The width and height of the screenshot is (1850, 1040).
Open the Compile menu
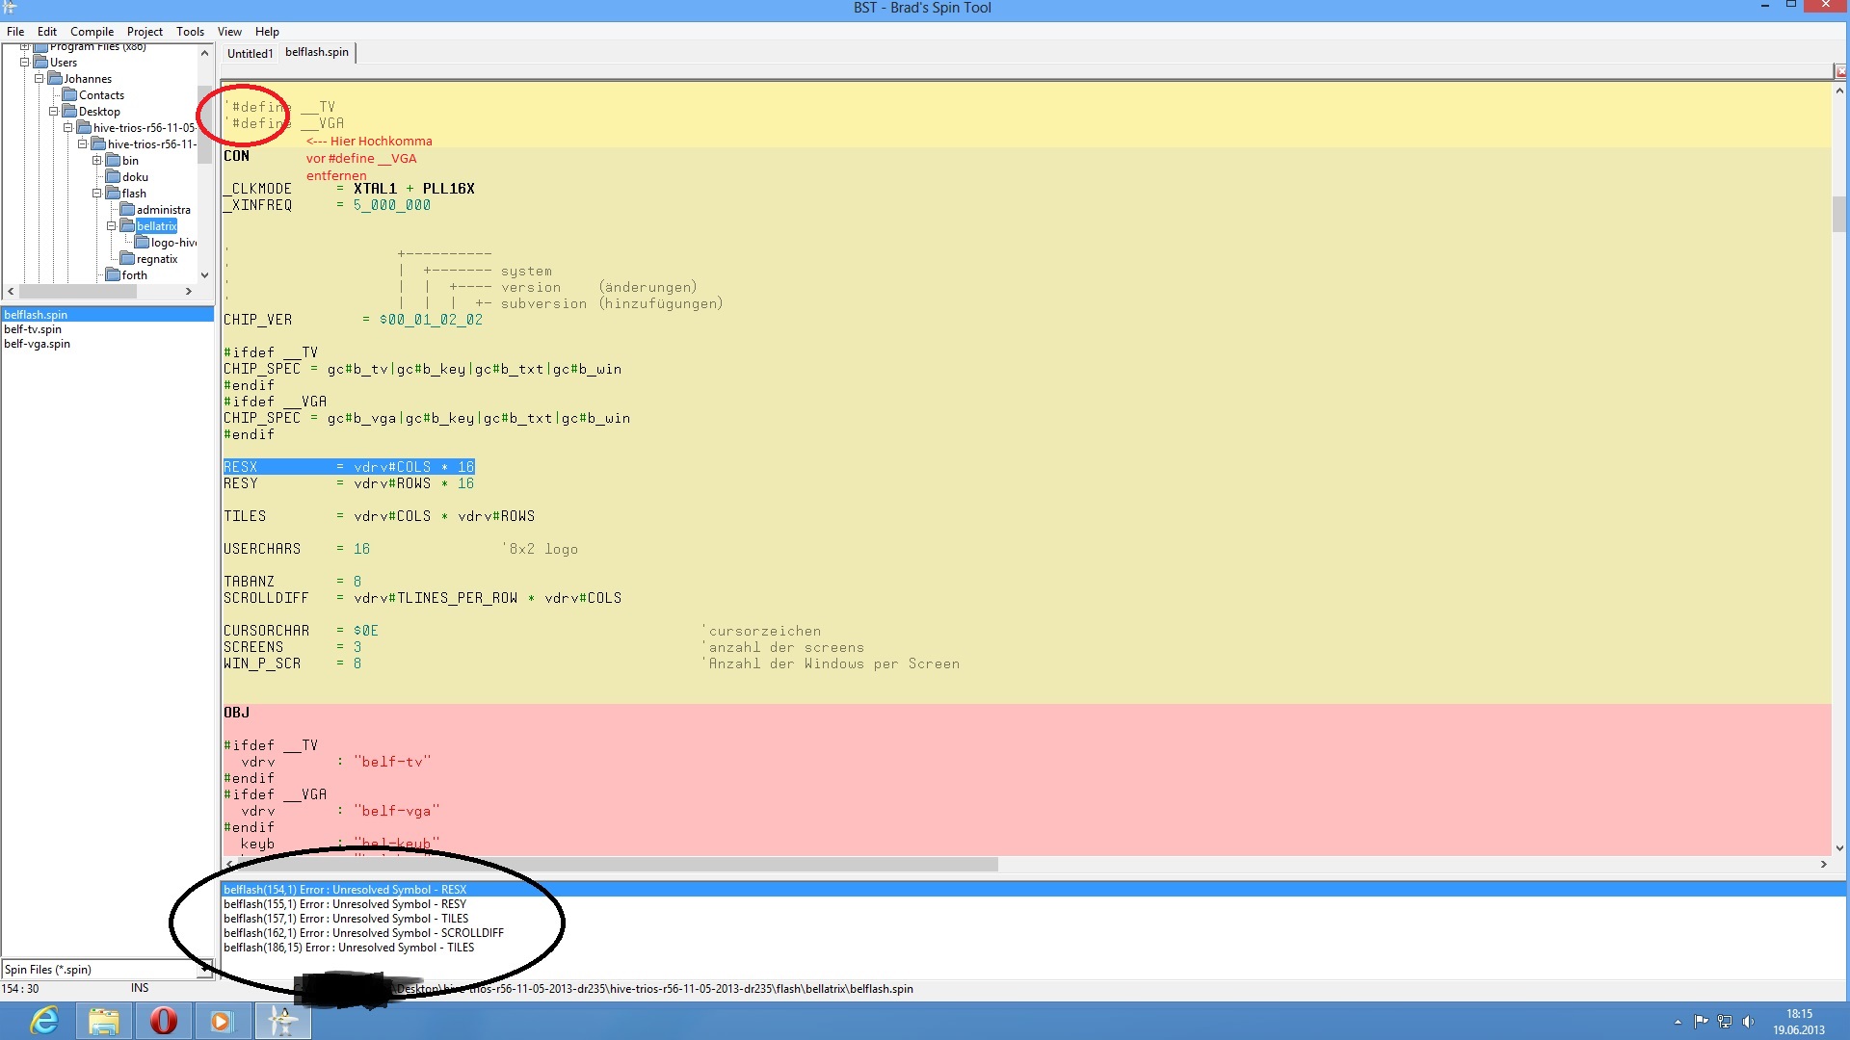tap(92, 32)
